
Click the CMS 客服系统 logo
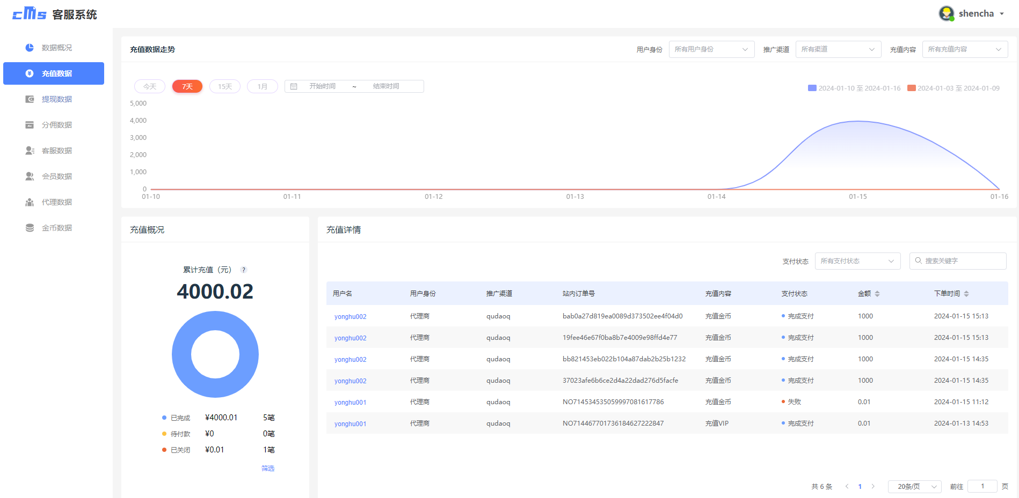click(x=54, y=13)
